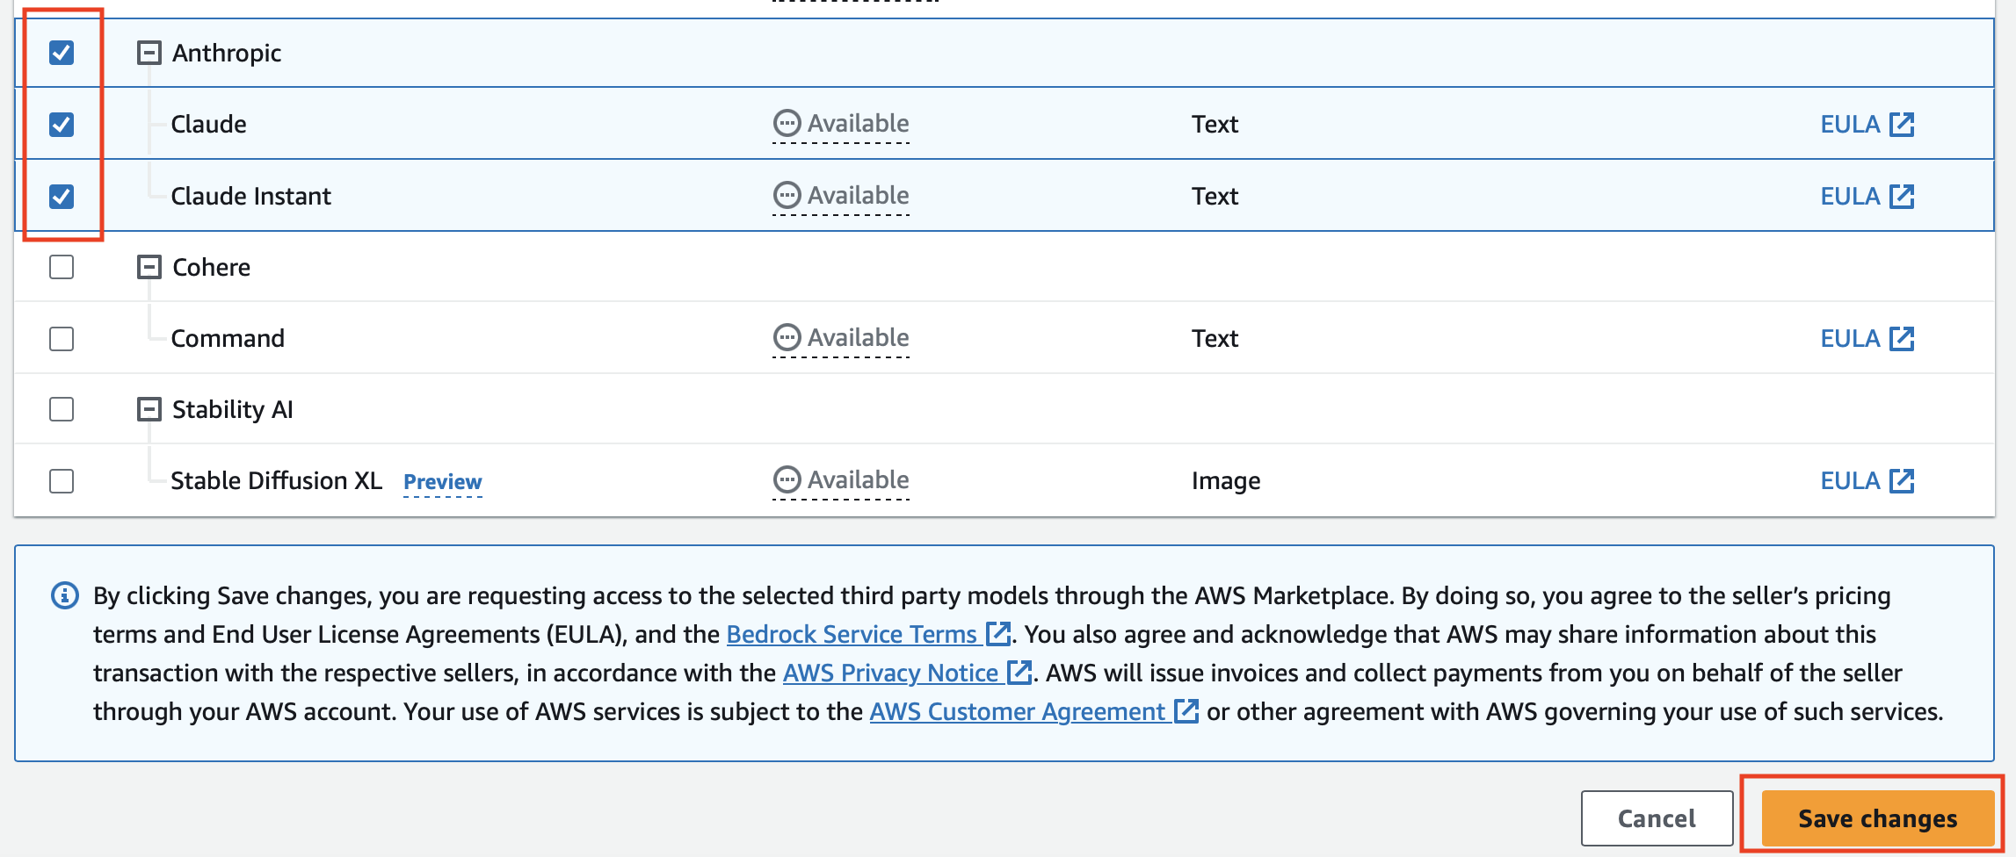The image size is (2016, 857).
Task: Click the Preview badge next to Stable Diffusion XL
Action: [443, 482]
